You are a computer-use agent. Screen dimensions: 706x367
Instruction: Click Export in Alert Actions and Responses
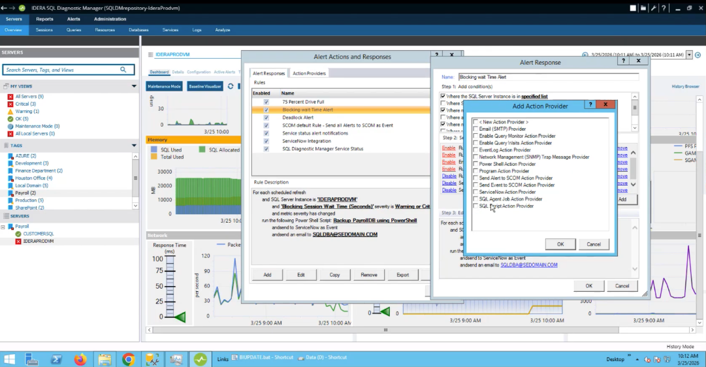pyautogui.click(x=402, y=275)
